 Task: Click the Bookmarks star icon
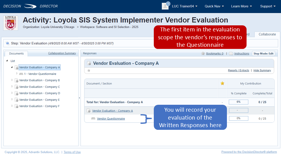click(x=203, y=53)
